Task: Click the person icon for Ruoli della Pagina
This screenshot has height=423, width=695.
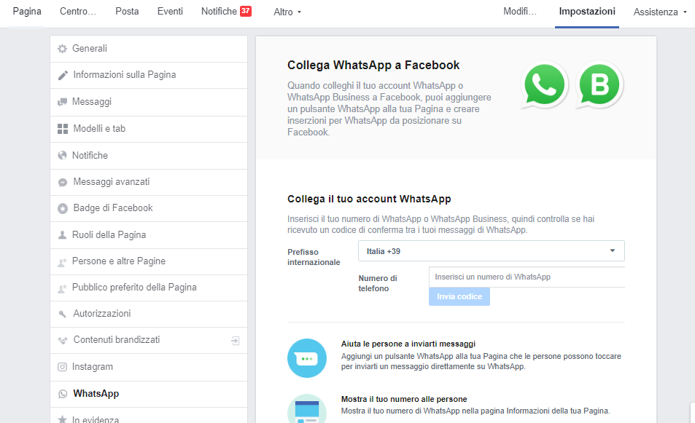Action: [62, 235]
